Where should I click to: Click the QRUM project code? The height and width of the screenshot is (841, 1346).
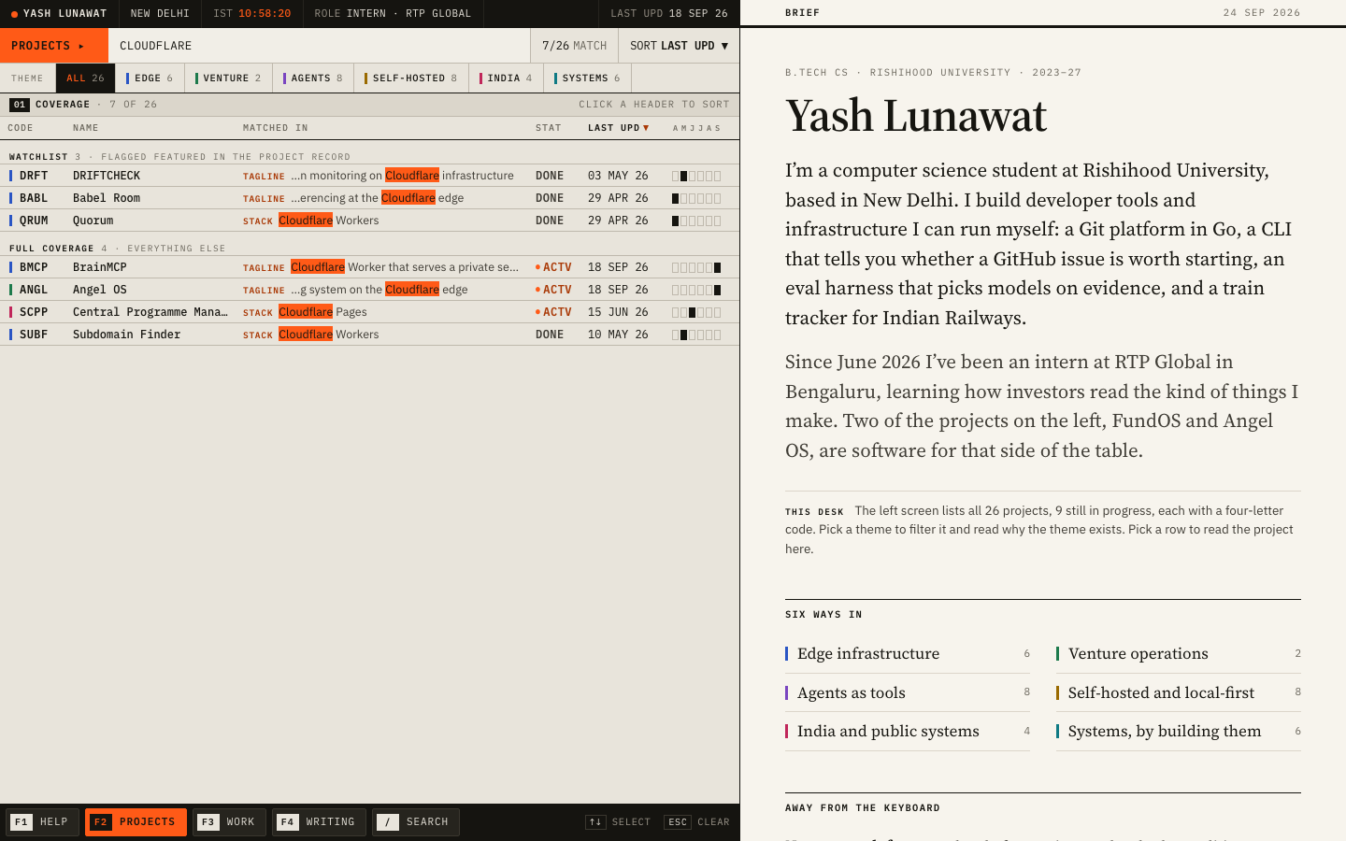click(x=34, y=221)
